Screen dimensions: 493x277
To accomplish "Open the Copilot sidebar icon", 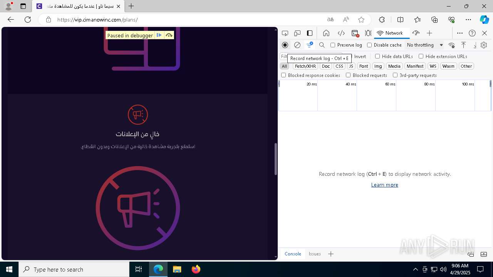I will click(x=484, y=20).
